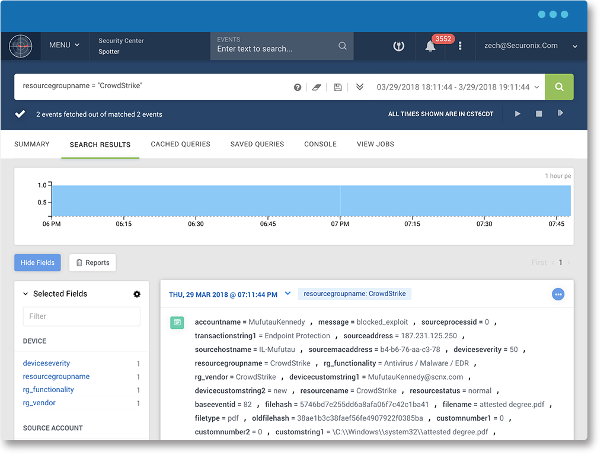
Task: Run search with green magnifier button
Action: 559,86
